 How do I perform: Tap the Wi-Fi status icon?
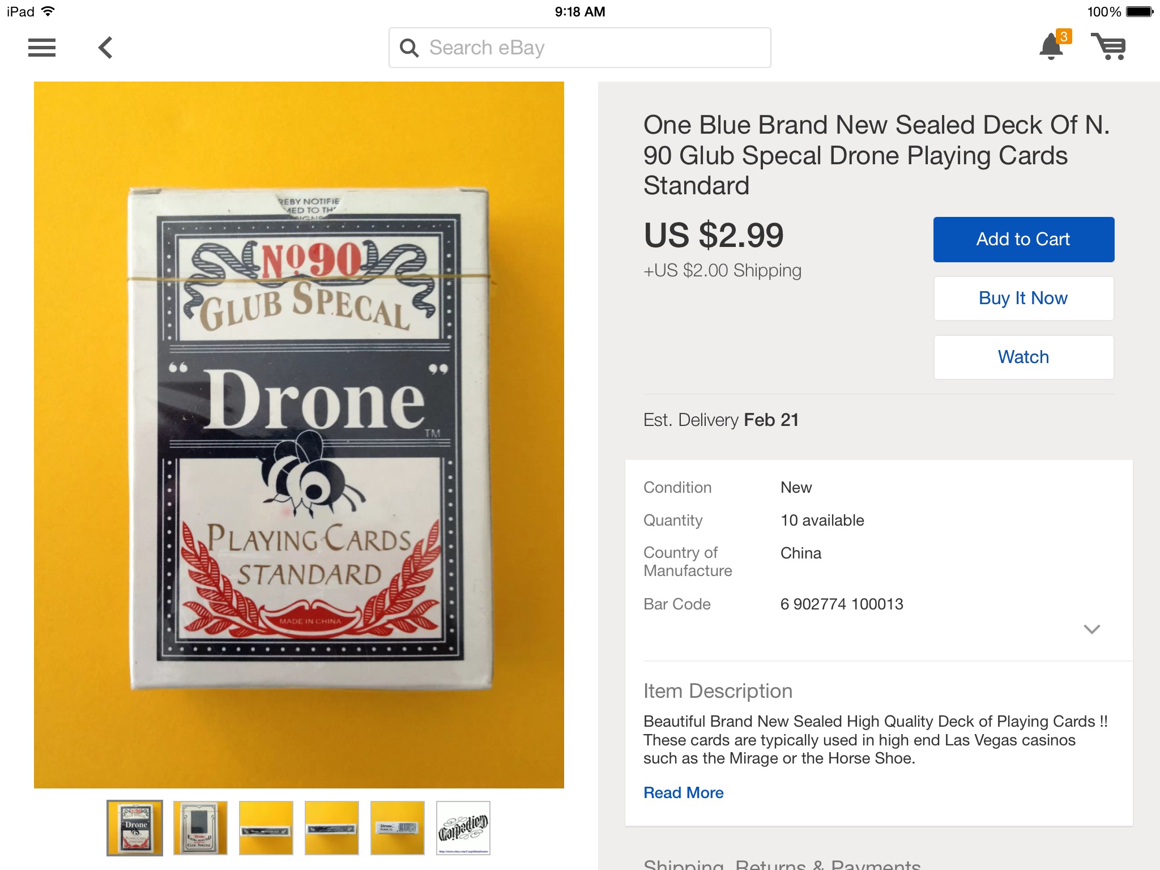pyautogui.click(x=49, y=11)
